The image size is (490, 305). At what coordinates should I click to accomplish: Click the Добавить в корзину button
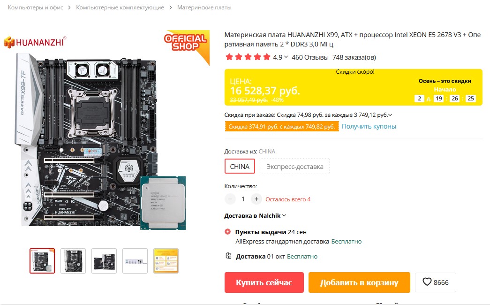tap(359, 282)
